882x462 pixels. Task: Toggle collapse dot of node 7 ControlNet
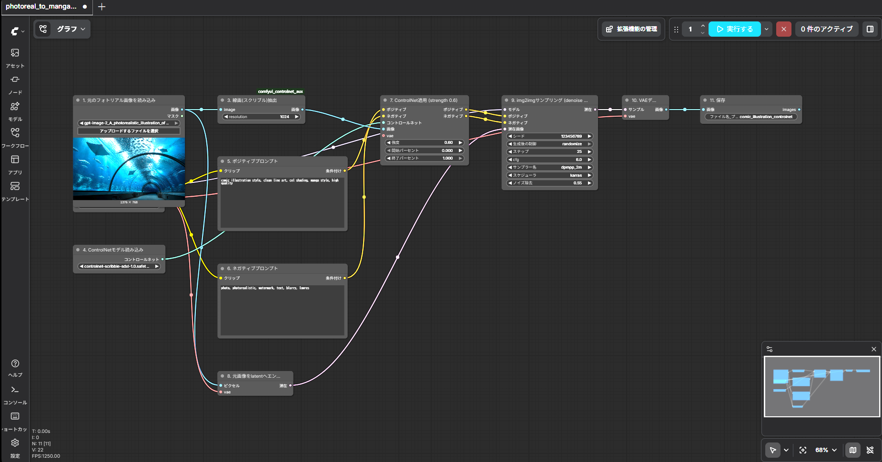pyautogui.click(x=385, y=100)
